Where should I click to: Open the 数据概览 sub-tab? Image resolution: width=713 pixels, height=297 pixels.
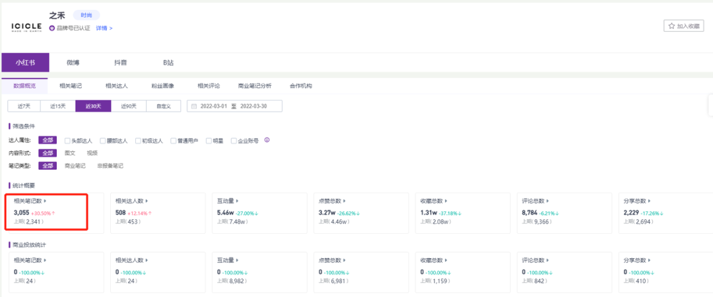(x=24, y=86)
